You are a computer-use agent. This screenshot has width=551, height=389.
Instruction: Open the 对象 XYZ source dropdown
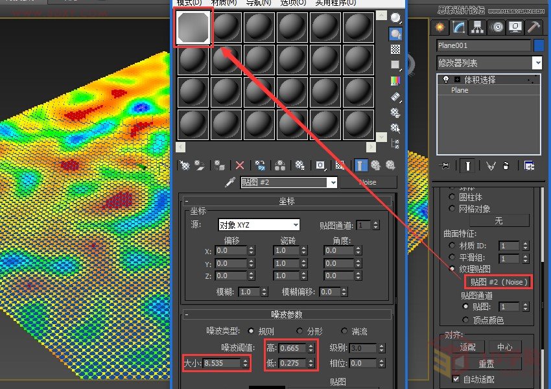tap(296, 225)
